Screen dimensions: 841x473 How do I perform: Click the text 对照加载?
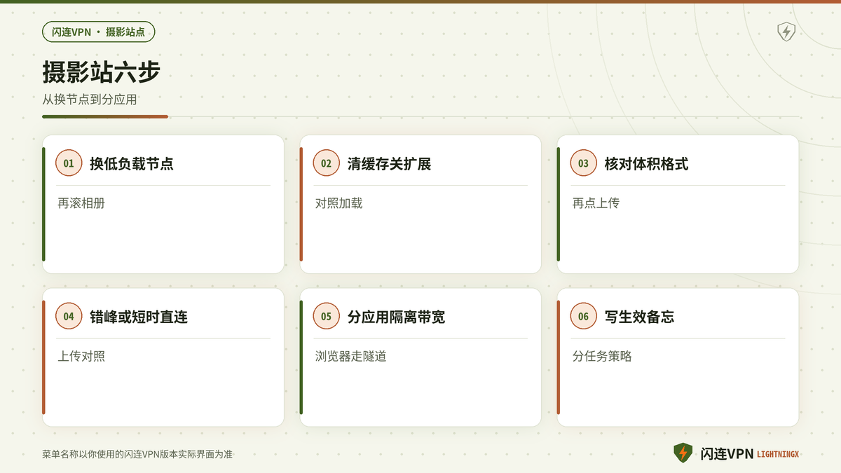339,203
